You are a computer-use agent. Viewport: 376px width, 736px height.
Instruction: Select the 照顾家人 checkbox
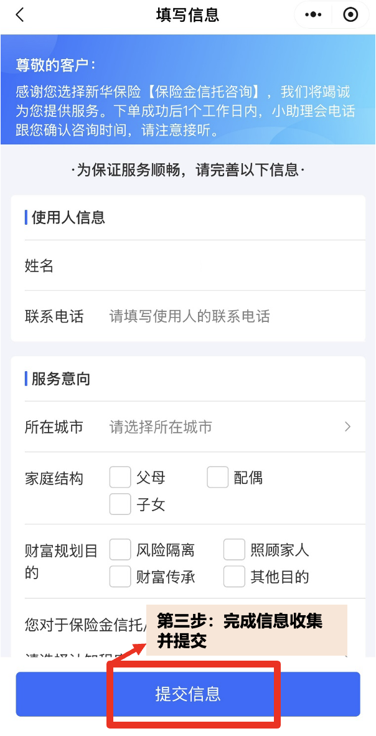coord(234,550)
